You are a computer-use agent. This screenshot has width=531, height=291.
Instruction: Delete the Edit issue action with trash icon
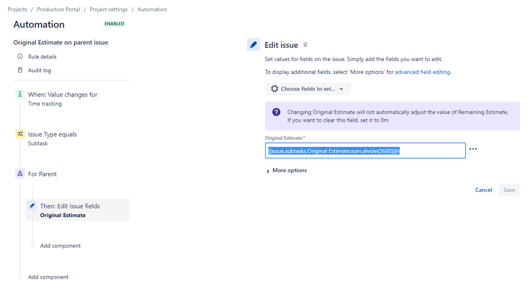pos(305,45)
